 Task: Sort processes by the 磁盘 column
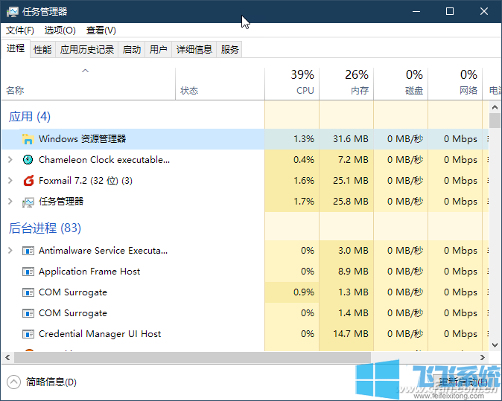[401, 83]
